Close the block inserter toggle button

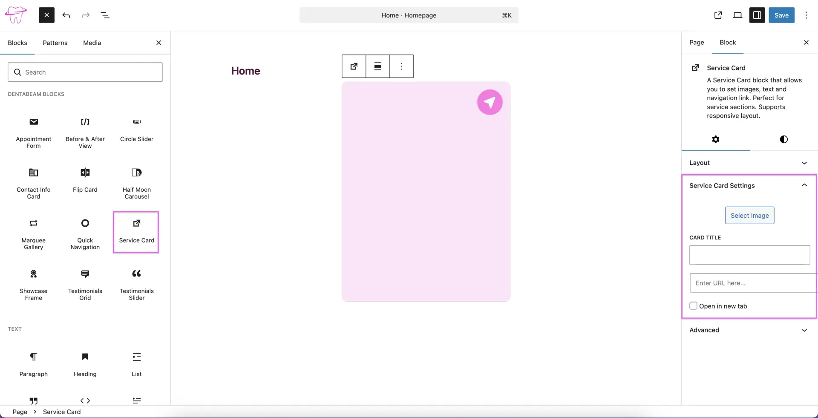coord(47,15)
